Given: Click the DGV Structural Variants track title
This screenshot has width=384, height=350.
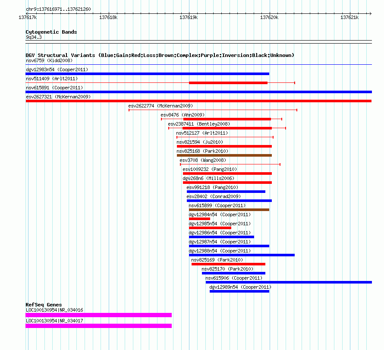Looking at the screenshot, I should click(160, 55).
